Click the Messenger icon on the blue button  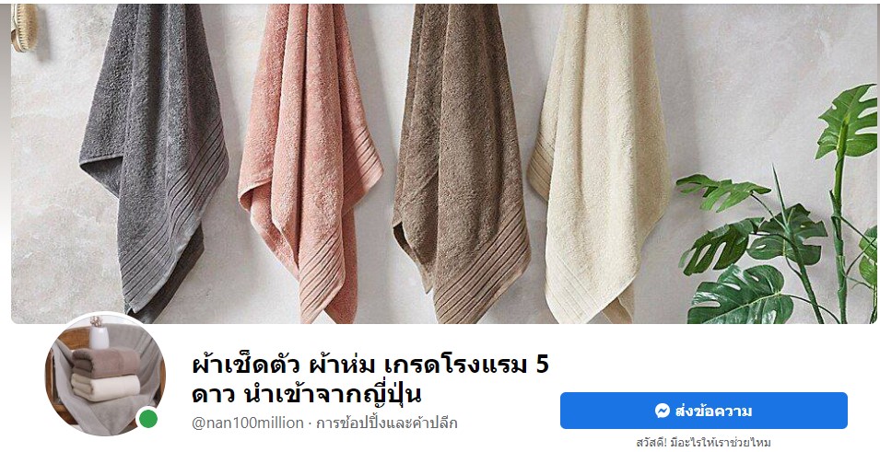663,411
